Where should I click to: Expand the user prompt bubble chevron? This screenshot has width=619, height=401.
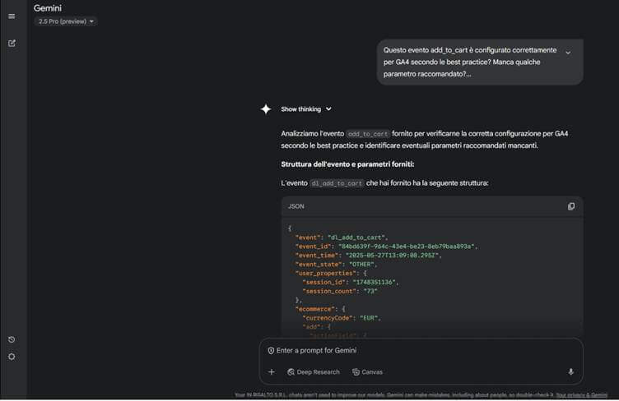click(568, 53)
